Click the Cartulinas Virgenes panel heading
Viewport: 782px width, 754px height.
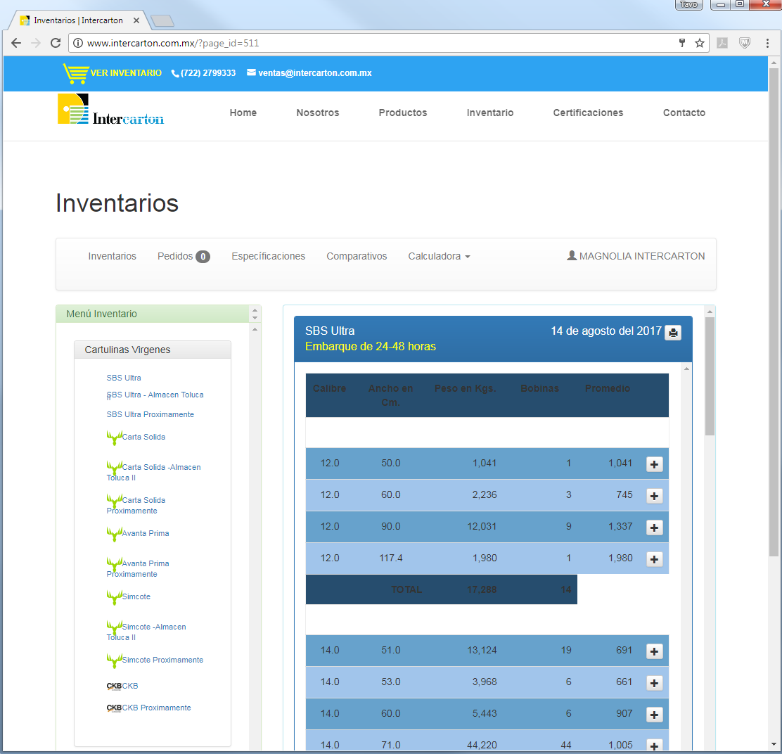pyautogui.click(x=153, y=350)
